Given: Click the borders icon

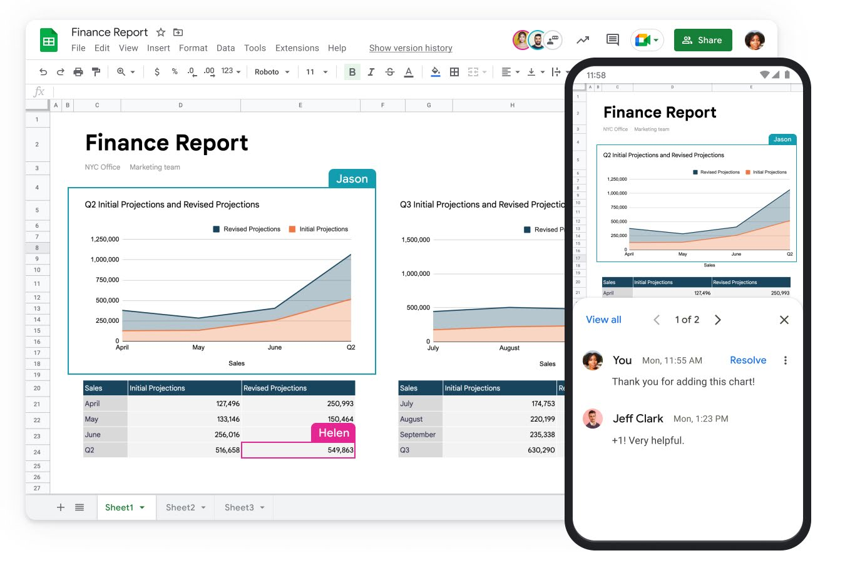Looking at the screenshot, I should tap(454, 71).
